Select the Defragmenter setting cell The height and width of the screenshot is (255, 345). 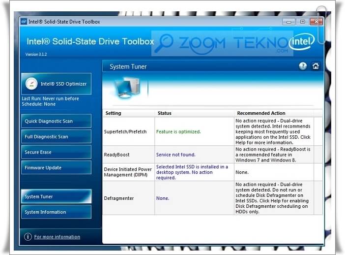128,198
